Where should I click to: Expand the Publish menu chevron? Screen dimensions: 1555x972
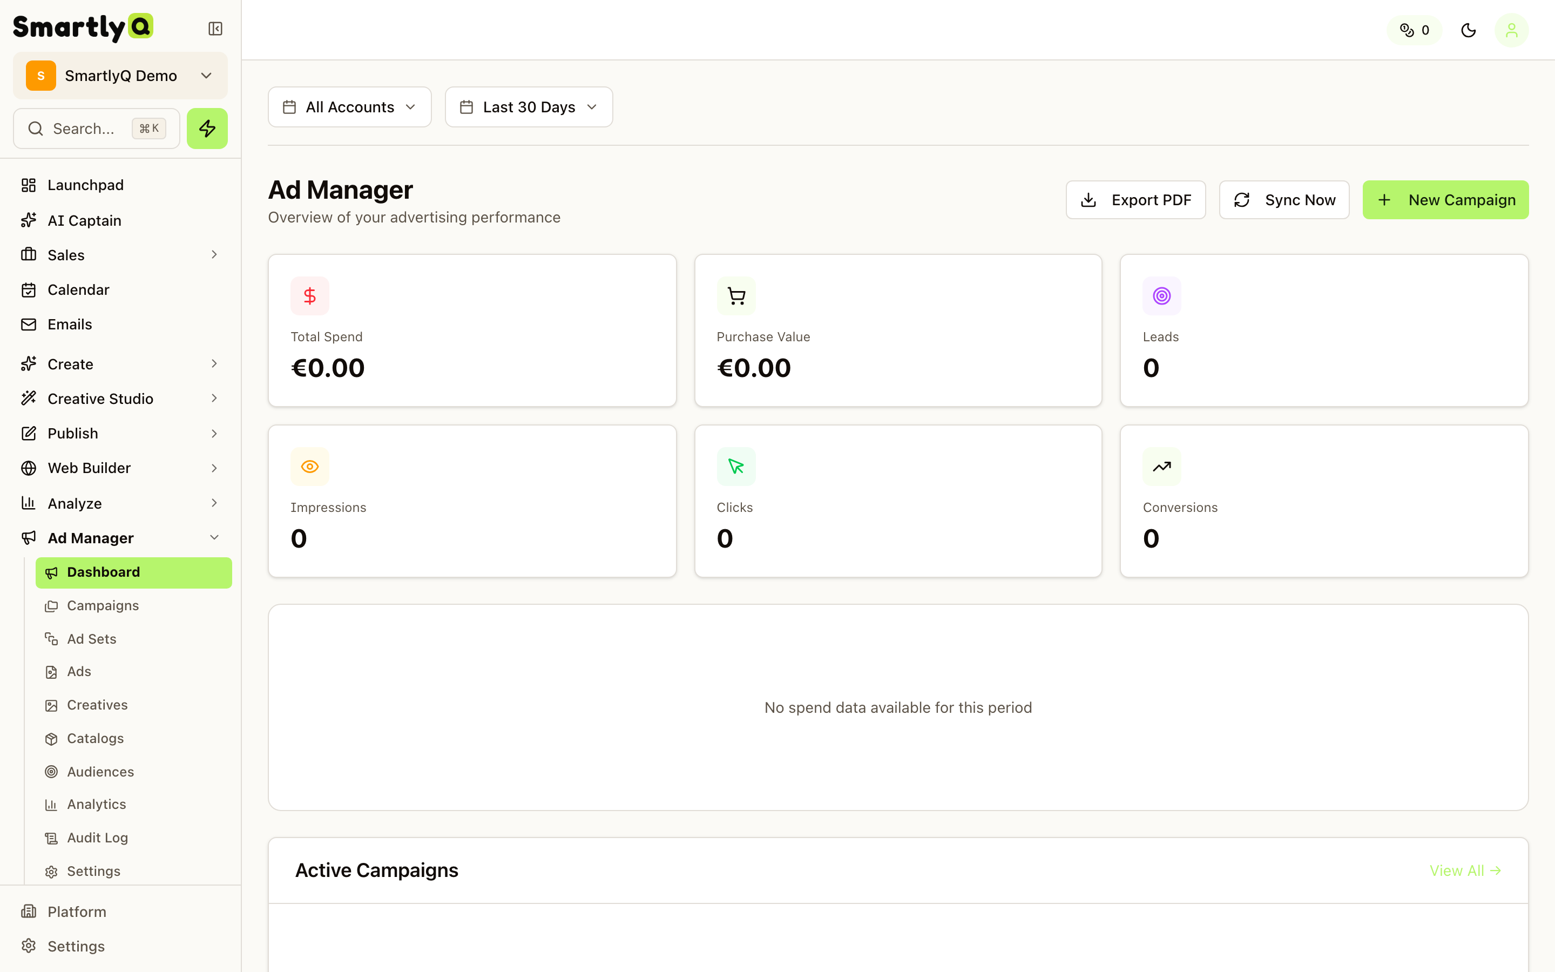pos(214,433)
